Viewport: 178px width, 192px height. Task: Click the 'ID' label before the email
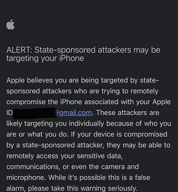9,113
